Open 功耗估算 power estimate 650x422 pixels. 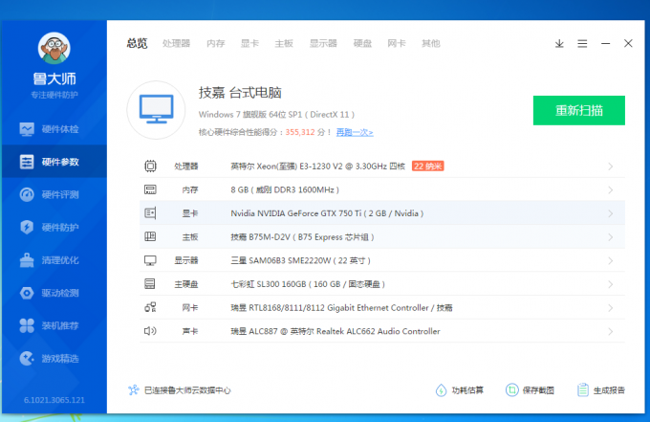(459, 390)
